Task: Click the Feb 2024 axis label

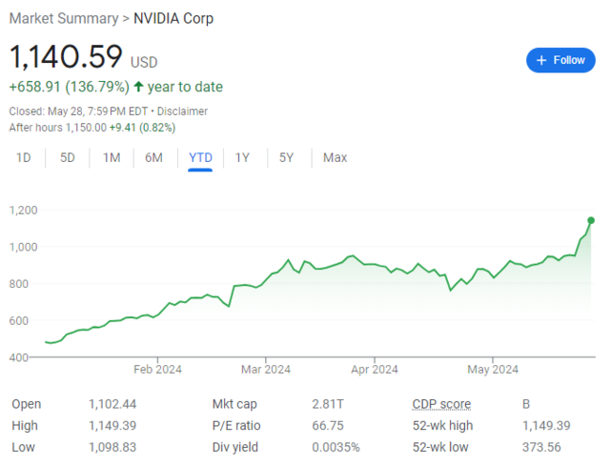Action: (157, 370)
